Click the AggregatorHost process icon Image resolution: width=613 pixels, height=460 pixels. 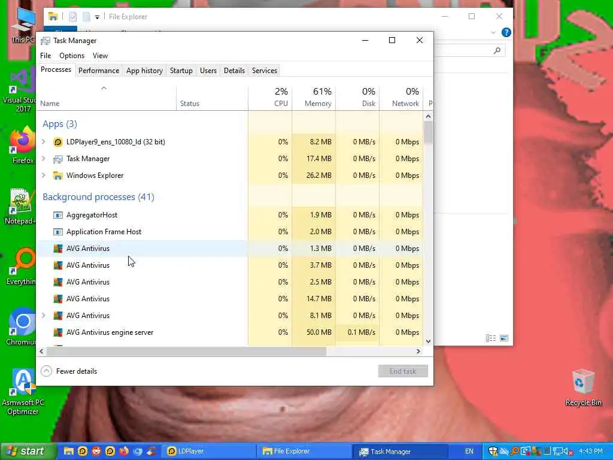tap(58, 215)
